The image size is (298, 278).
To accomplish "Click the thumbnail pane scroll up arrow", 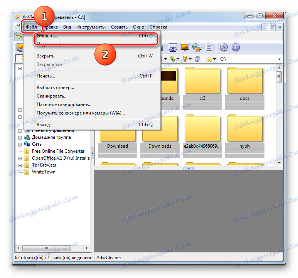I will point(279,68).
